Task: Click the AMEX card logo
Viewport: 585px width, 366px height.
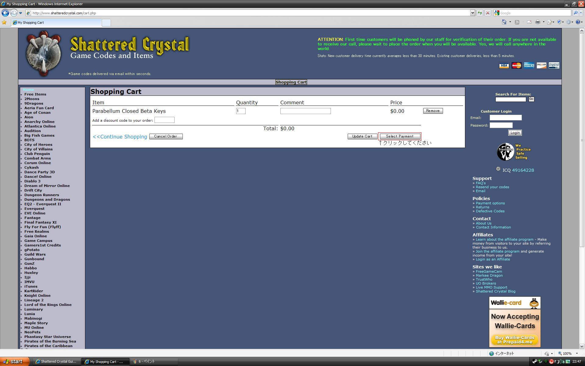Action: (529, 66)
